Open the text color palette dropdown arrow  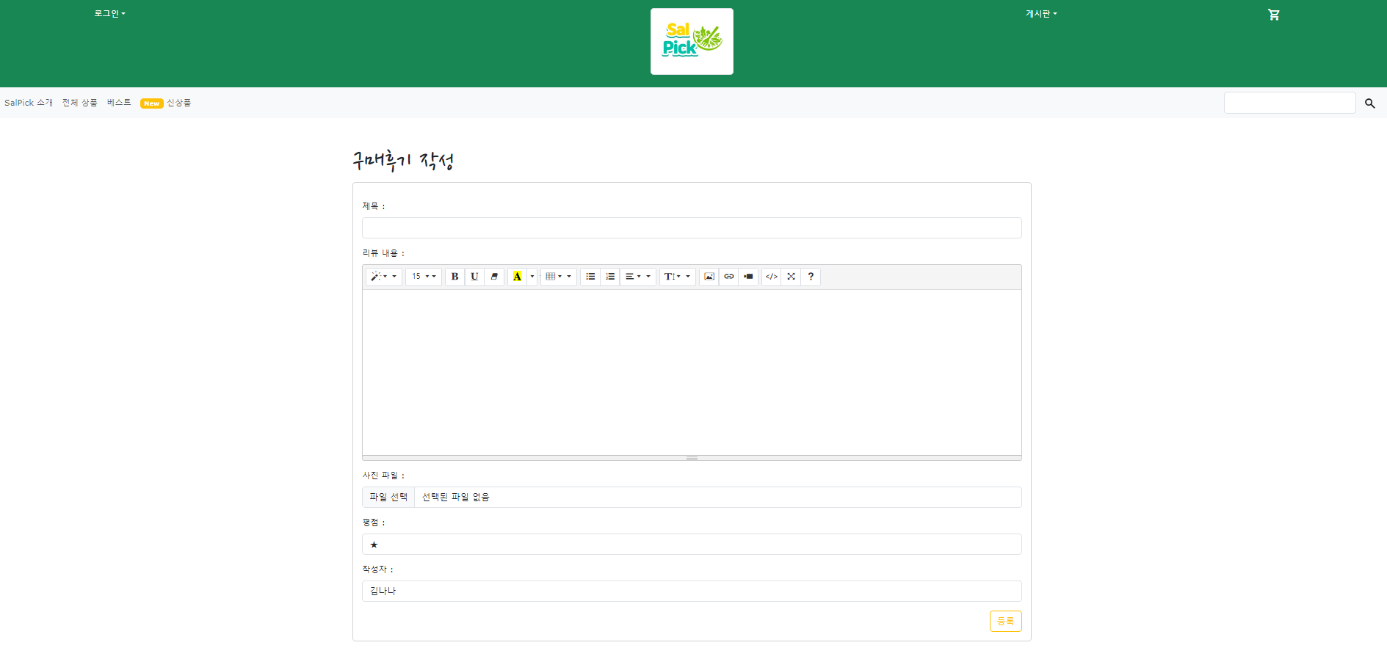532,277
